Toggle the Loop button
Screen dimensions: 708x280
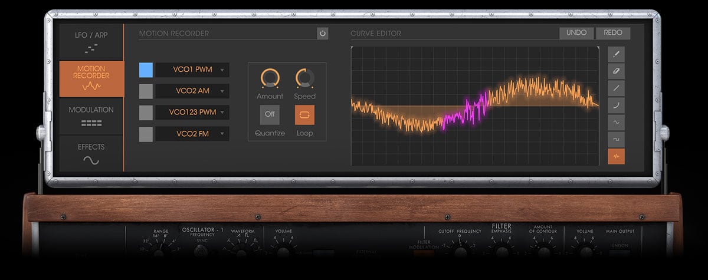click(305, 115)
